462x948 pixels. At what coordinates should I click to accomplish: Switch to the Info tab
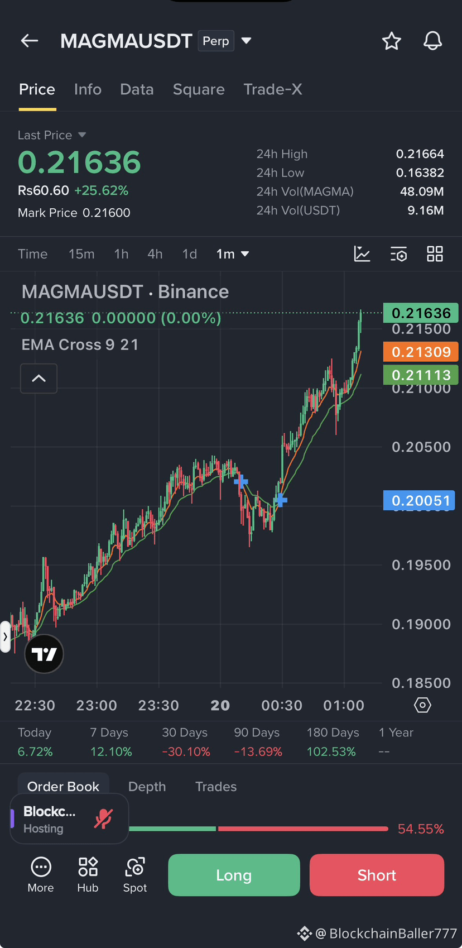(88, 89)
